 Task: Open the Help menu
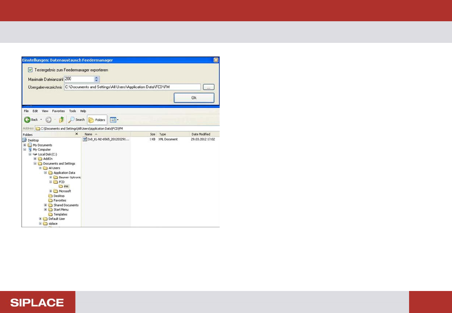pyautogui.click(x=83, y=111)
